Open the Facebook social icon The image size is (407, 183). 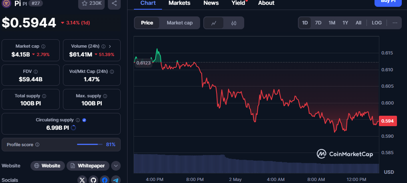(105, 180)
